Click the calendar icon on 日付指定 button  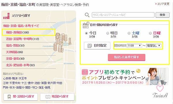tap(90, 46)
